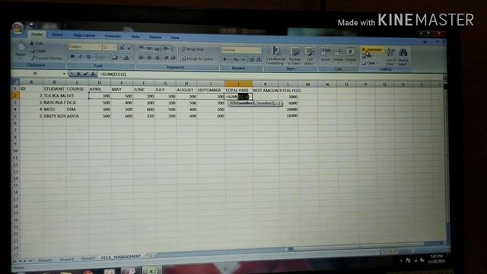Toggle Align Text Left

point(142,58)
